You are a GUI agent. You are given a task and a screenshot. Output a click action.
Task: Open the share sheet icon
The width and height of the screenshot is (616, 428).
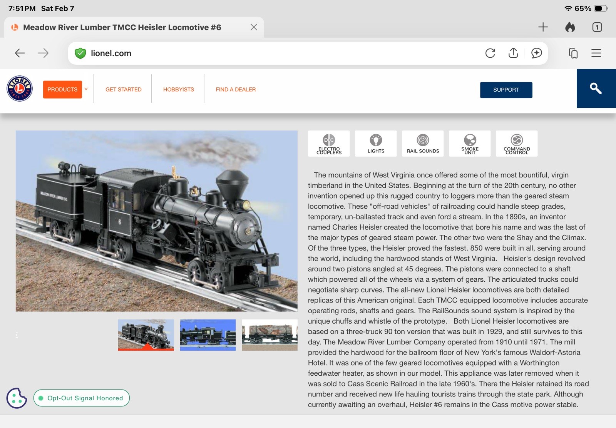[x=513, y=53]
